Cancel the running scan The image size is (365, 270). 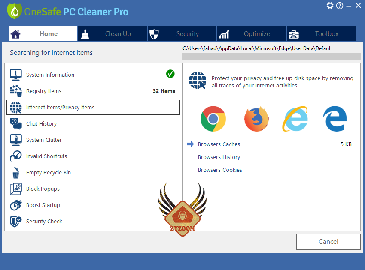328,242
